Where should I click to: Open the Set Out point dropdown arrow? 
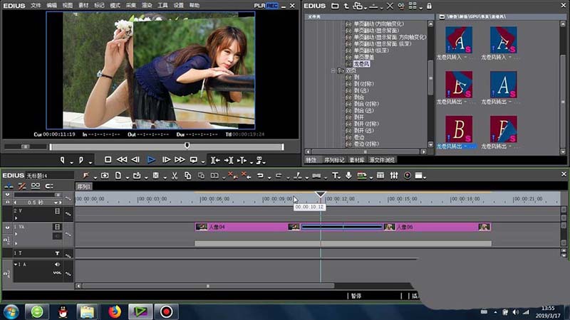pos(90,162)
